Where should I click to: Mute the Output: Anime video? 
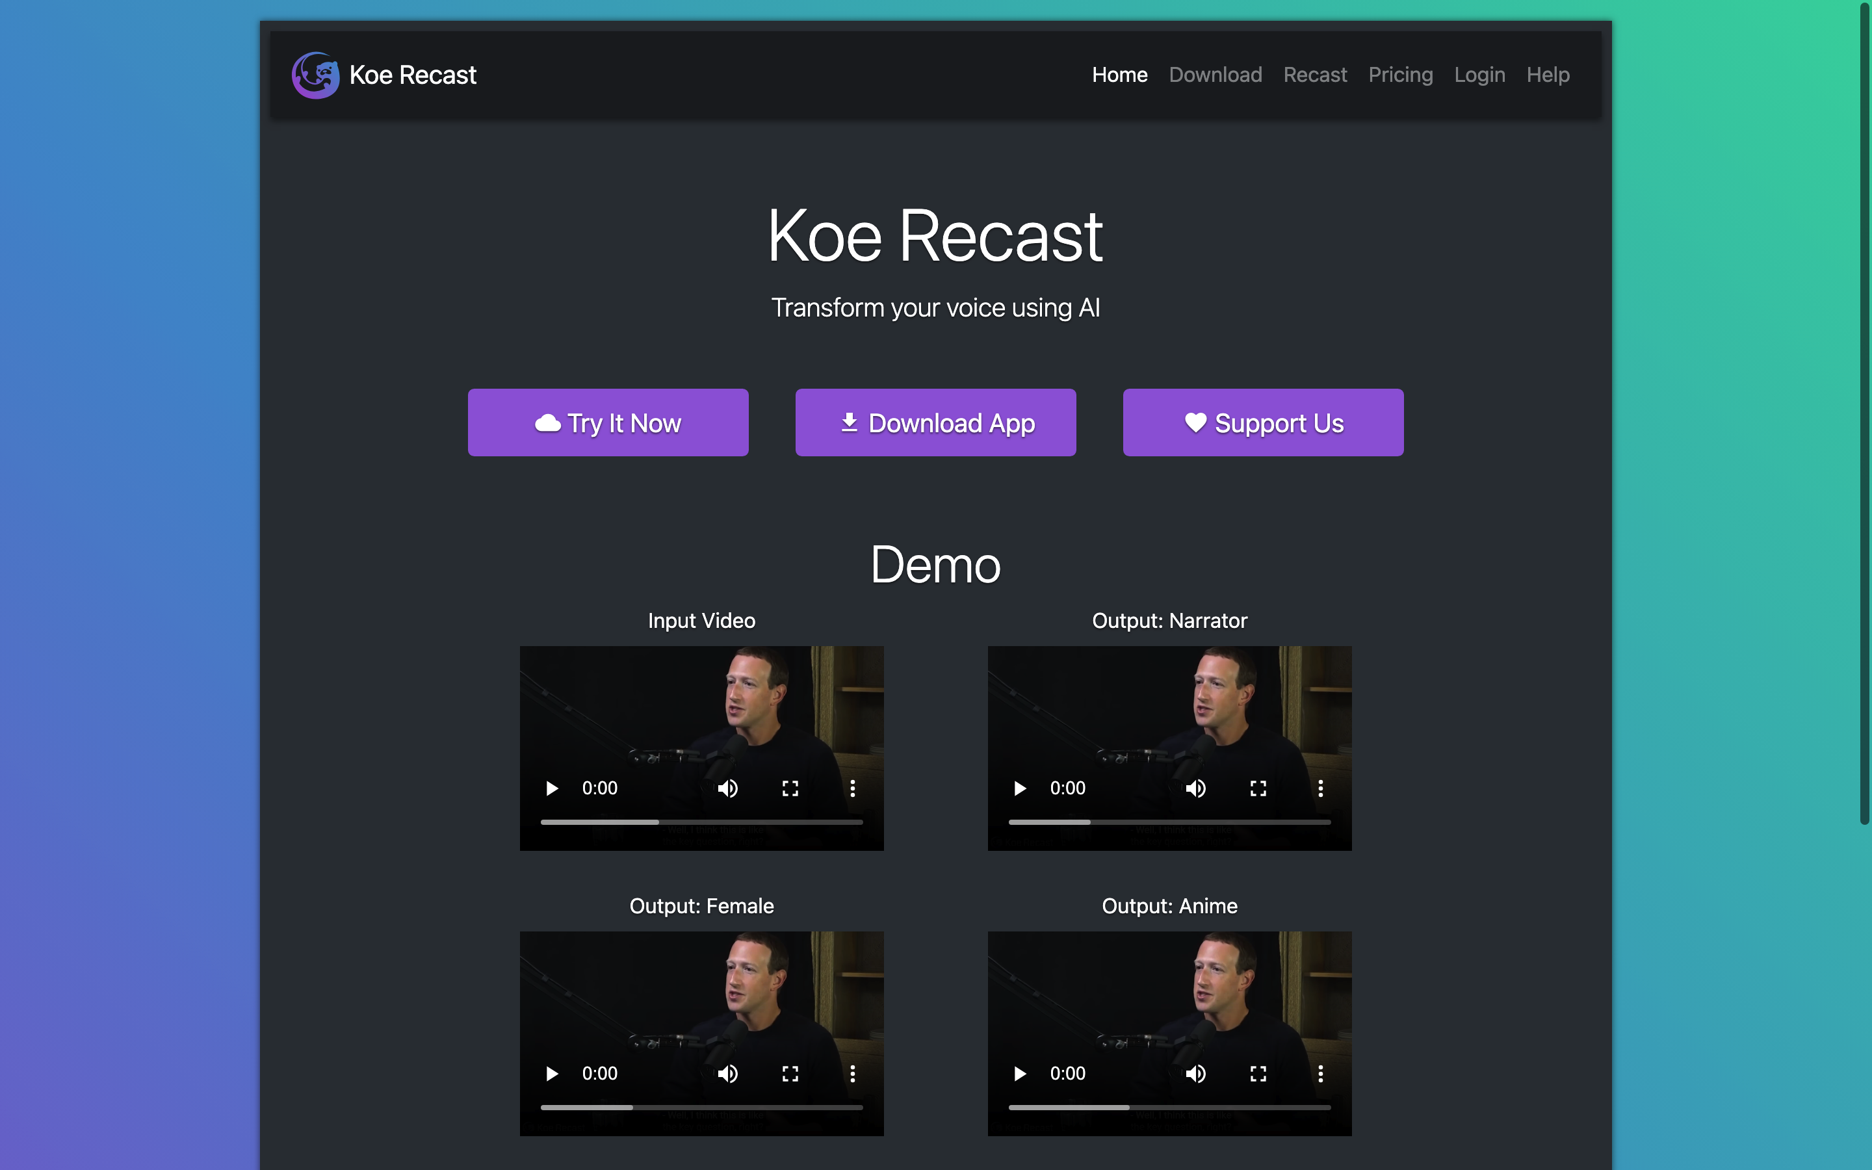pyautogui.click(x=1195, y=1074)
